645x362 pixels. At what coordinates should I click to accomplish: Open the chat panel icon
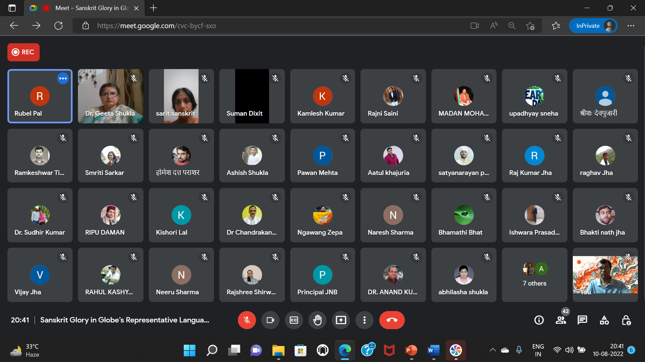pos(582,320)
